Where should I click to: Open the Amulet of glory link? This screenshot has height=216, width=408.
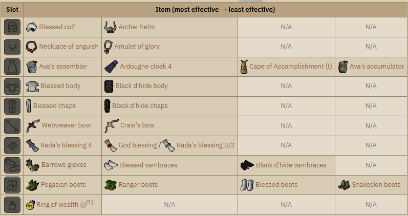[137, 47]
